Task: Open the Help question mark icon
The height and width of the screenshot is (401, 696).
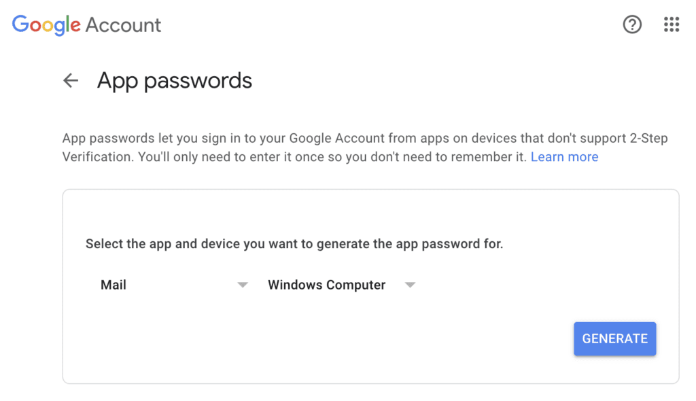Action: (632, 25)
